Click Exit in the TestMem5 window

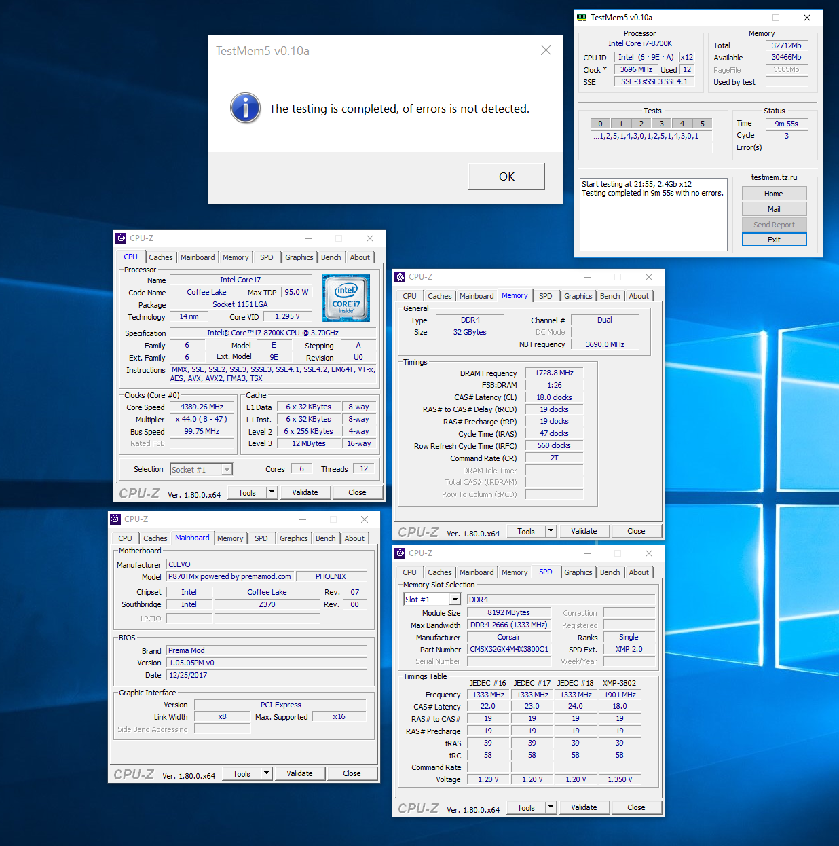click(x=774, y=240)
